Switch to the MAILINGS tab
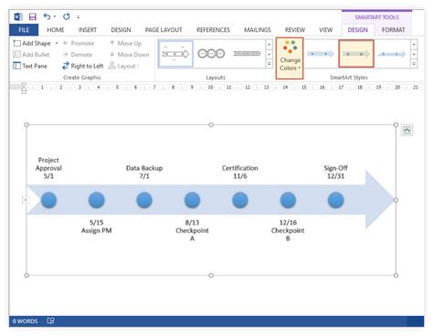 point(258,30)
